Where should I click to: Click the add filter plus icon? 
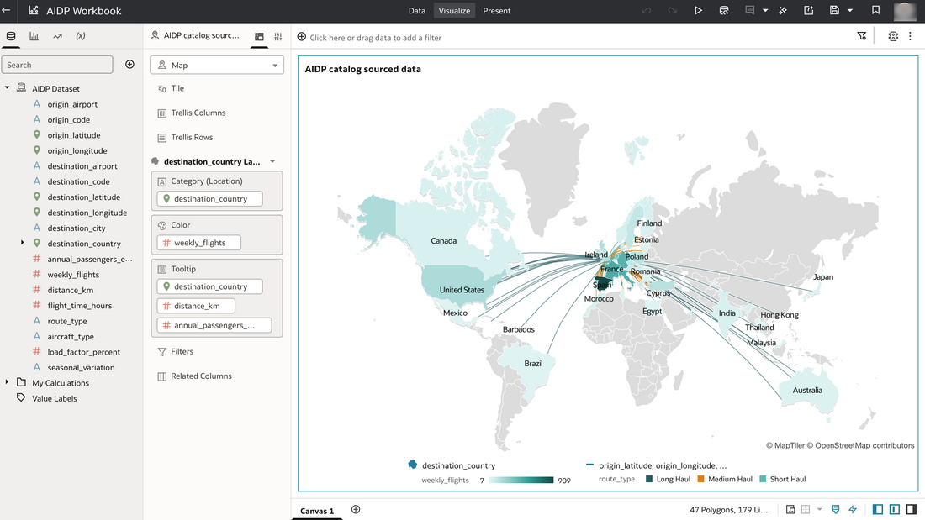(x=301, y=37)
